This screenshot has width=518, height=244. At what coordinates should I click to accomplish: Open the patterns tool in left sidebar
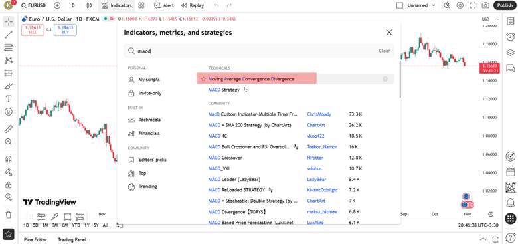(x=9, y=61)
